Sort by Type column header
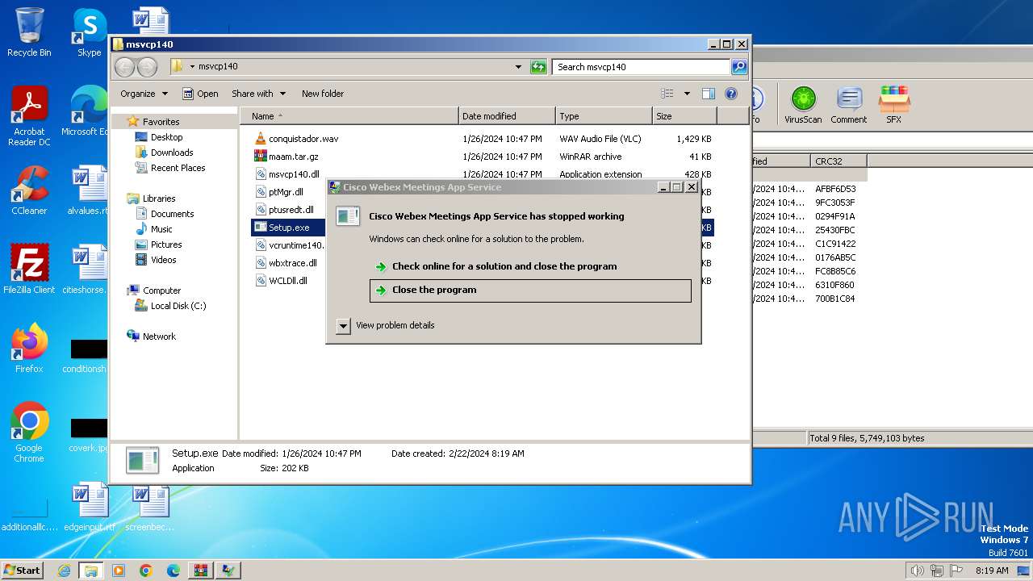The image size is (1033, 581). pos(604,116)
